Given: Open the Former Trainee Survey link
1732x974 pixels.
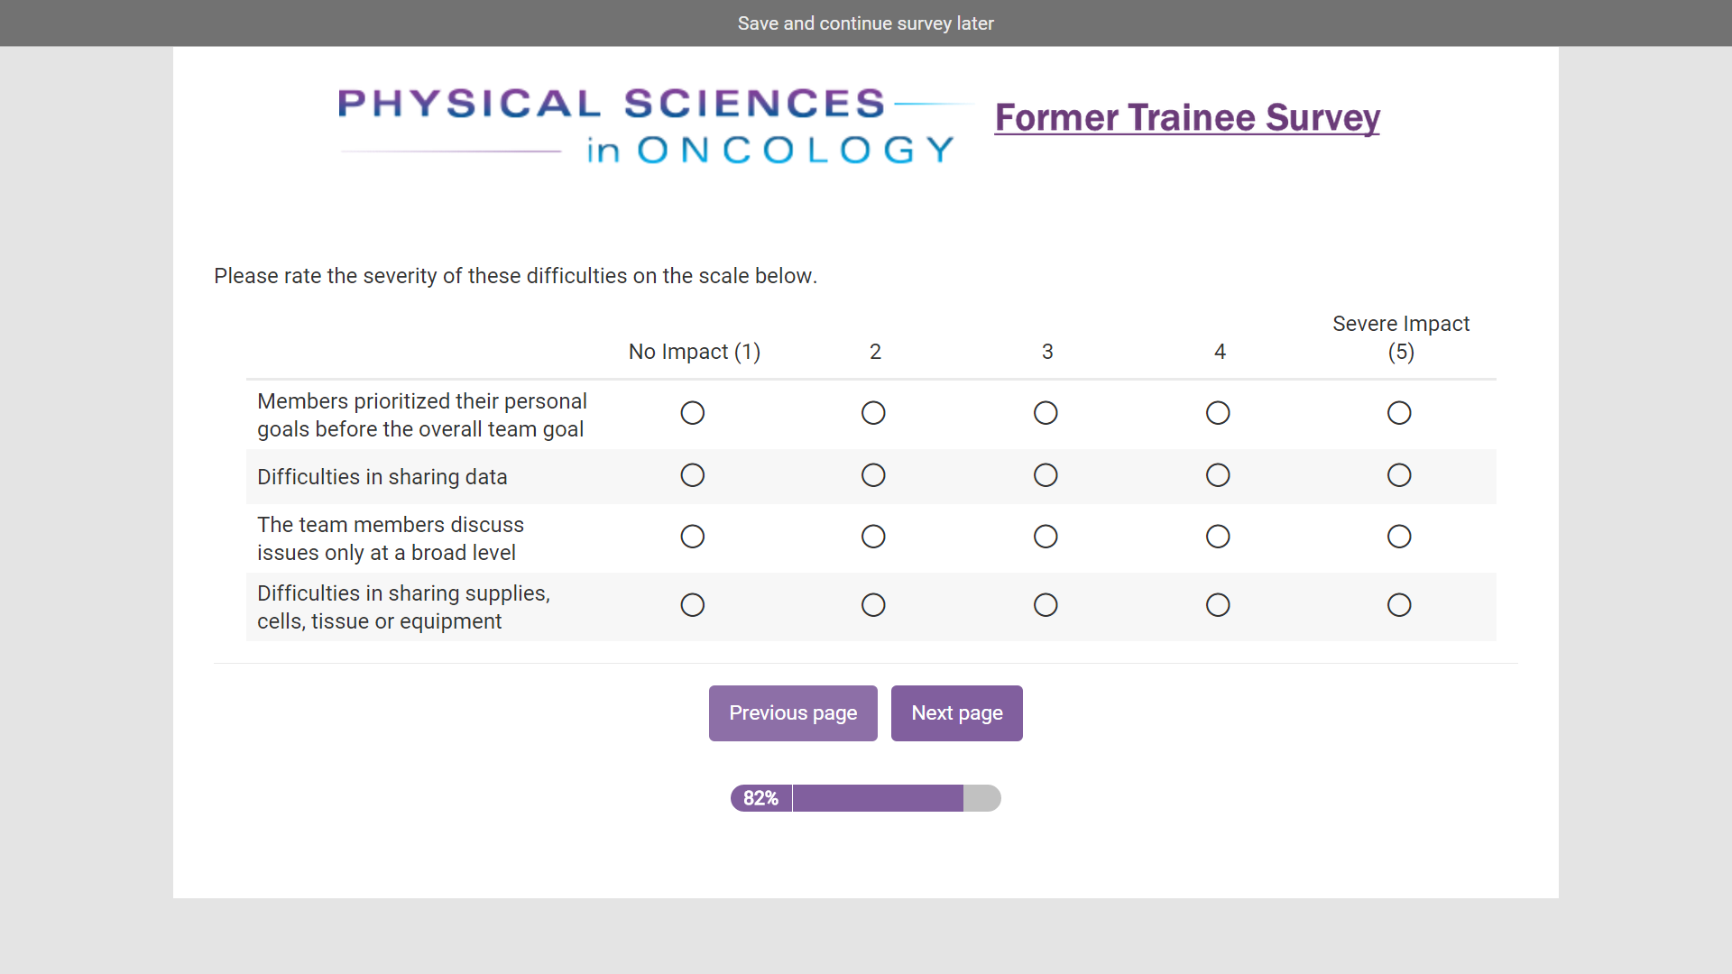Looking at the screenshot, I should click(1187, 118).
